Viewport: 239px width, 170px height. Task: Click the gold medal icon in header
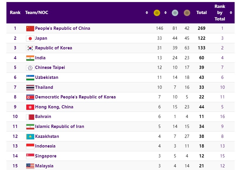[x=157, y=13]
